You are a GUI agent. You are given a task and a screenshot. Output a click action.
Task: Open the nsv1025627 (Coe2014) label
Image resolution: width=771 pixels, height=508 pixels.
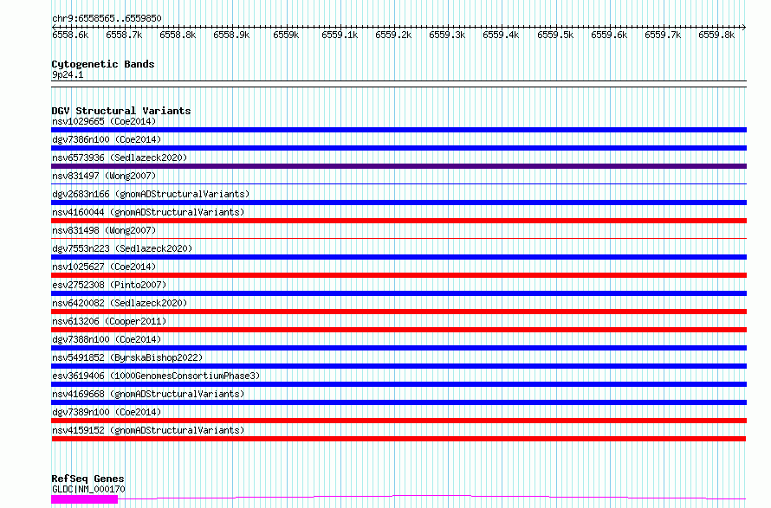tap(104, 267)
